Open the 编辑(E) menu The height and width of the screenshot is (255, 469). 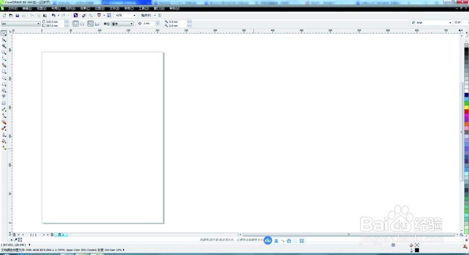27,8
